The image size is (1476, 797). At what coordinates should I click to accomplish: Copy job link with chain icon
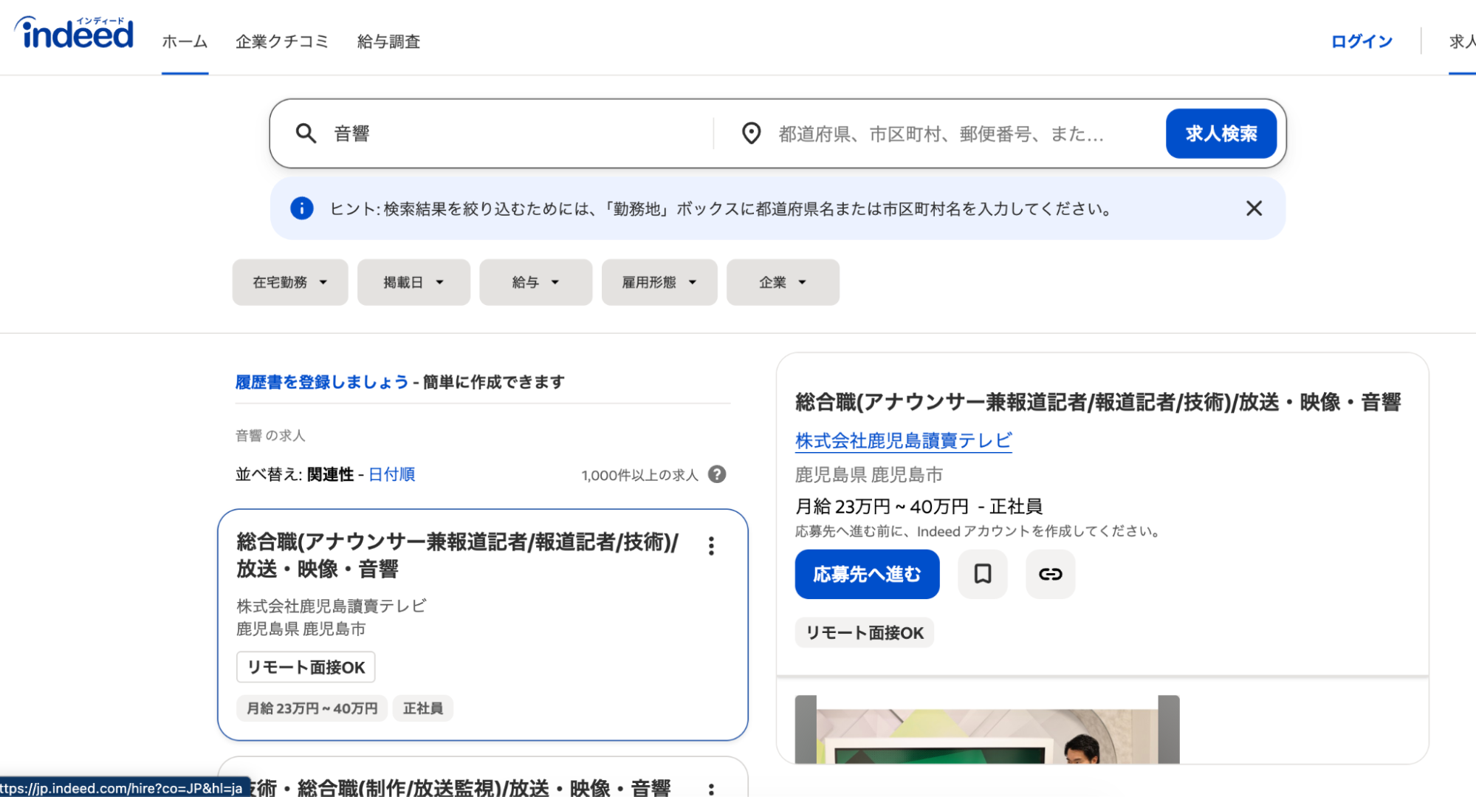[1050, 574]
